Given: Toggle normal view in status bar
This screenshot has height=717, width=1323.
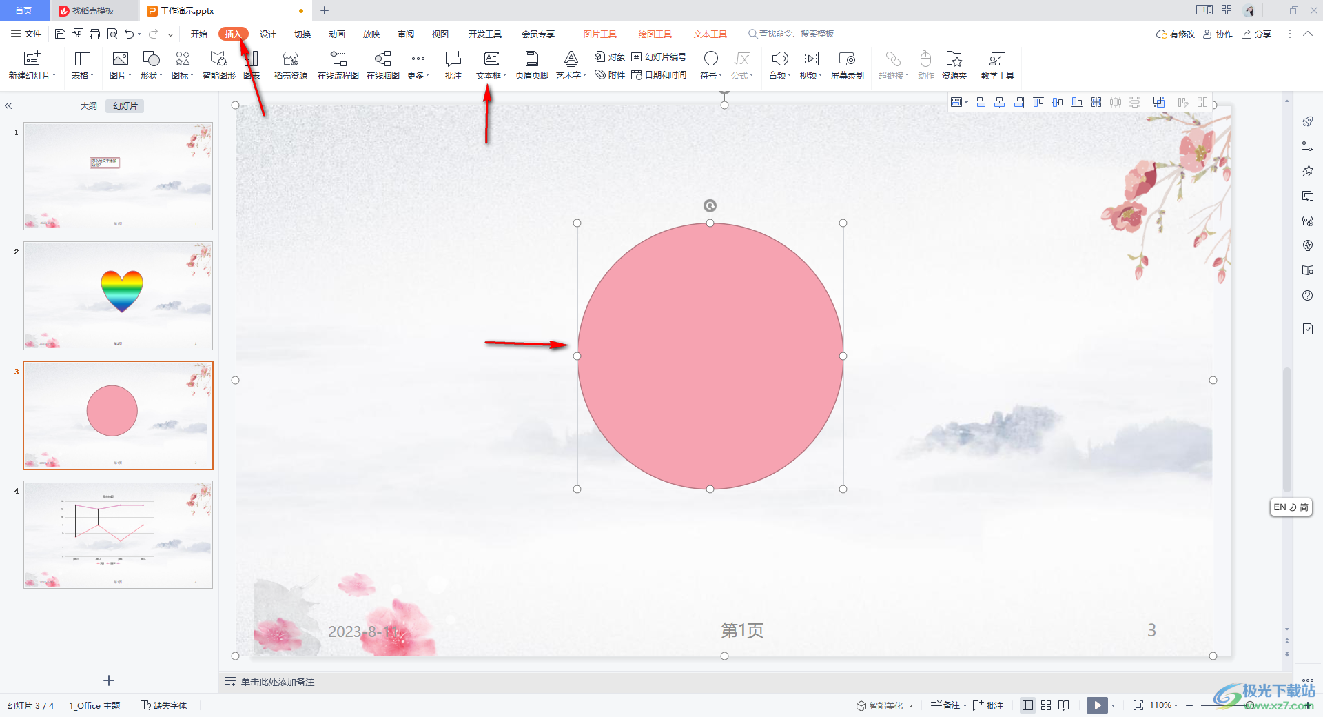Looking at the screenshot, I should pos(1028,705).
